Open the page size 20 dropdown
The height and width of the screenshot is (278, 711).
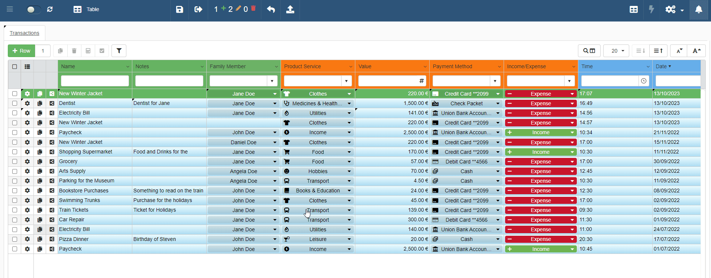pos(616,51)
